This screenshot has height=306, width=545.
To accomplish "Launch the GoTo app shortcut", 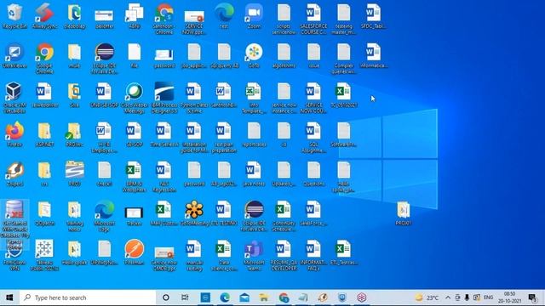I will pyautogui.click(x=254, y=55).
